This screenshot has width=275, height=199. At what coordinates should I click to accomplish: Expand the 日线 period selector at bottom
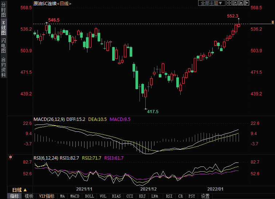pyautogui.click(x=20, y=190)
